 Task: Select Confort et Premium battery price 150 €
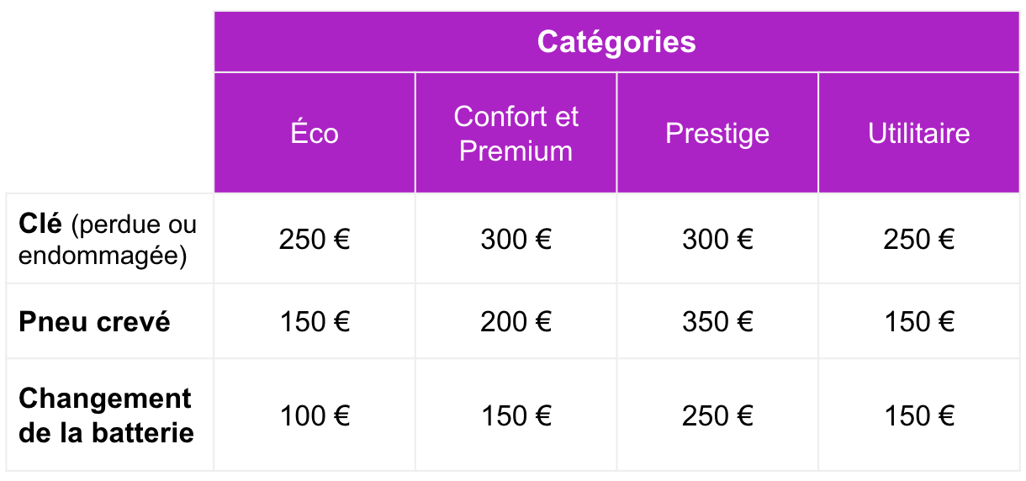516,415
